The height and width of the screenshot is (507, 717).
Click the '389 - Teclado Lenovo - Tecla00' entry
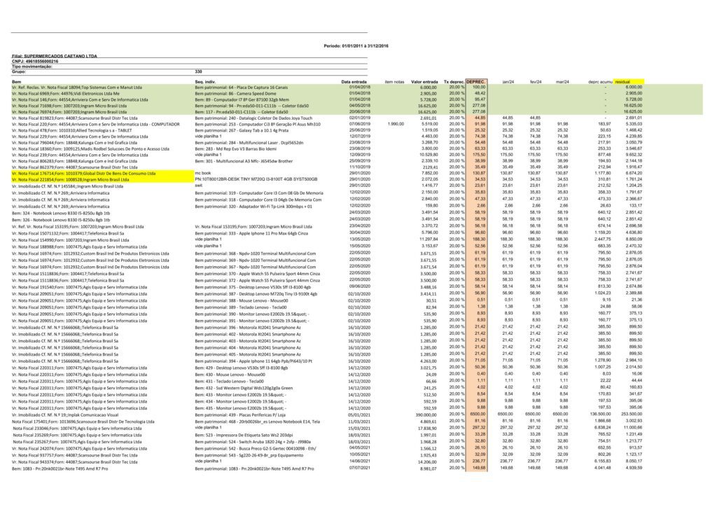point(241,307)
